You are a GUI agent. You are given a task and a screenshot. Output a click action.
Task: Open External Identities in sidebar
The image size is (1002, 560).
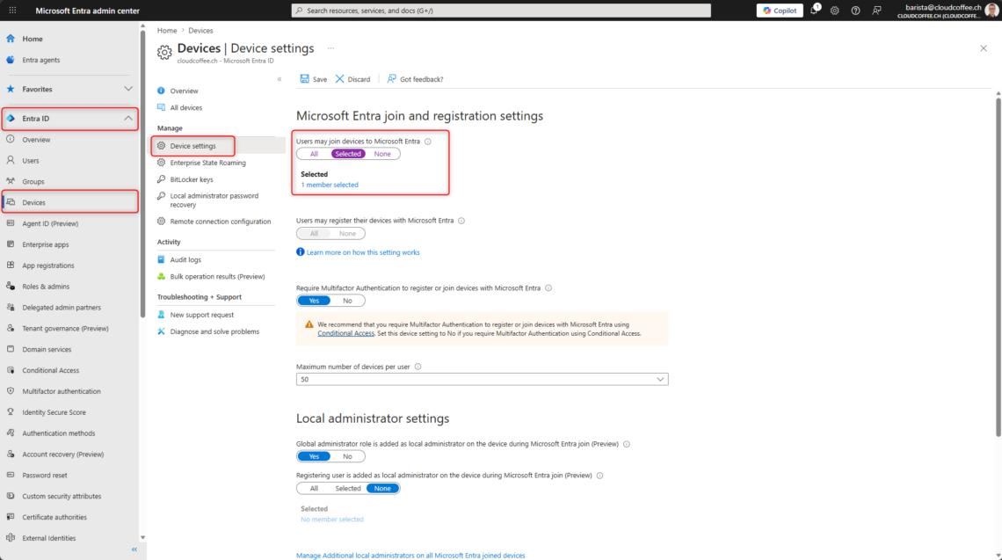pos(48,538)
